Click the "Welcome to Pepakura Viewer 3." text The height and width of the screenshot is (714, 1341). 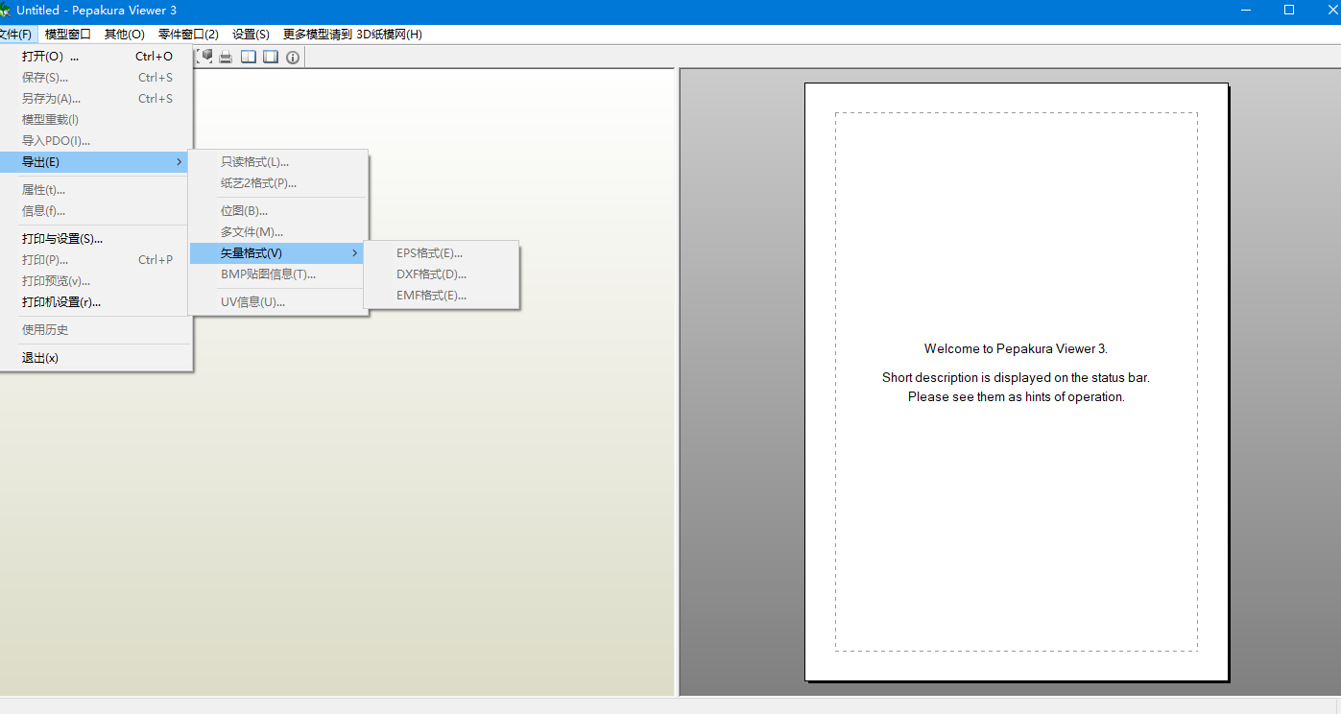click(1016, 348)
